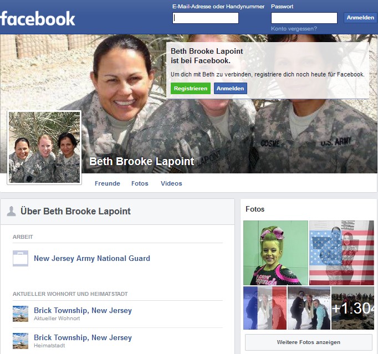
Task: Open the profile picture of three soldiers
Action: 44,147
